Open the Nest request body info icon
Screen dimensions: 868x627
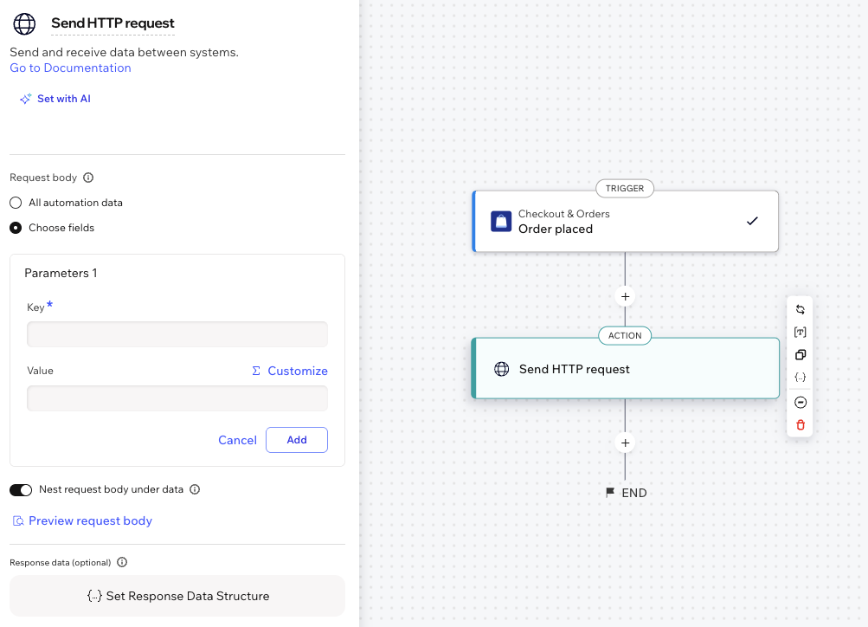195,489
